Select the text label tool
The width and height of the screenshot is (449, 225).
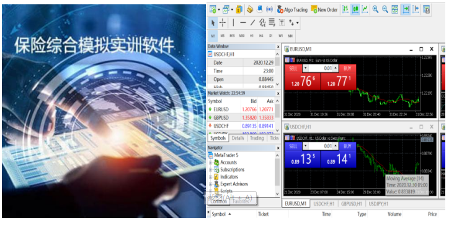click(282, 22)
